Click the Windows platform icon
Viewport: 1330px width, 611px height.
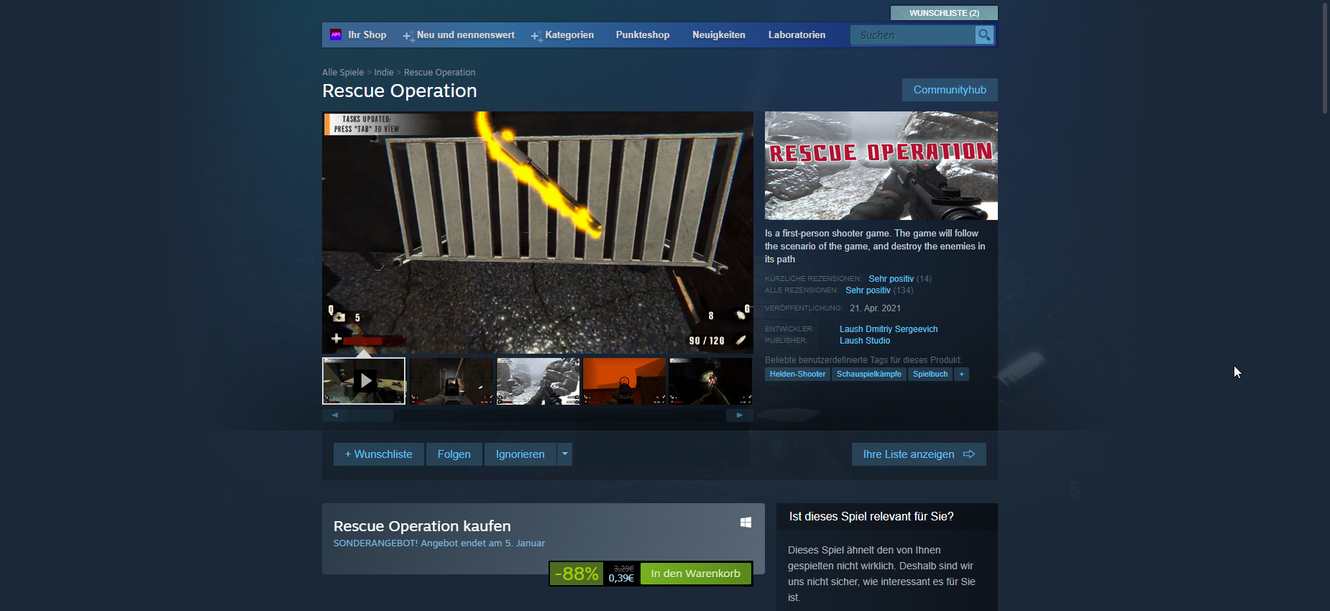[x=746, y=523]
